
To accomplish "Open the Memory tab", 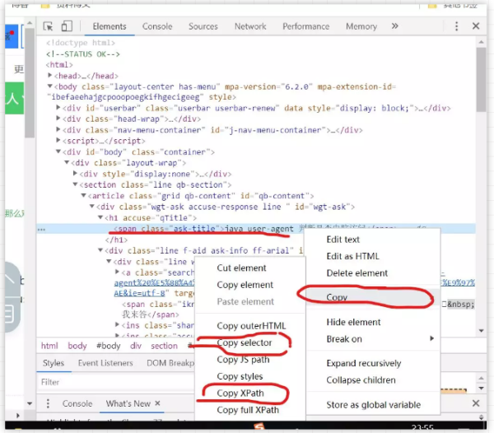I will (x=361, y=26).
